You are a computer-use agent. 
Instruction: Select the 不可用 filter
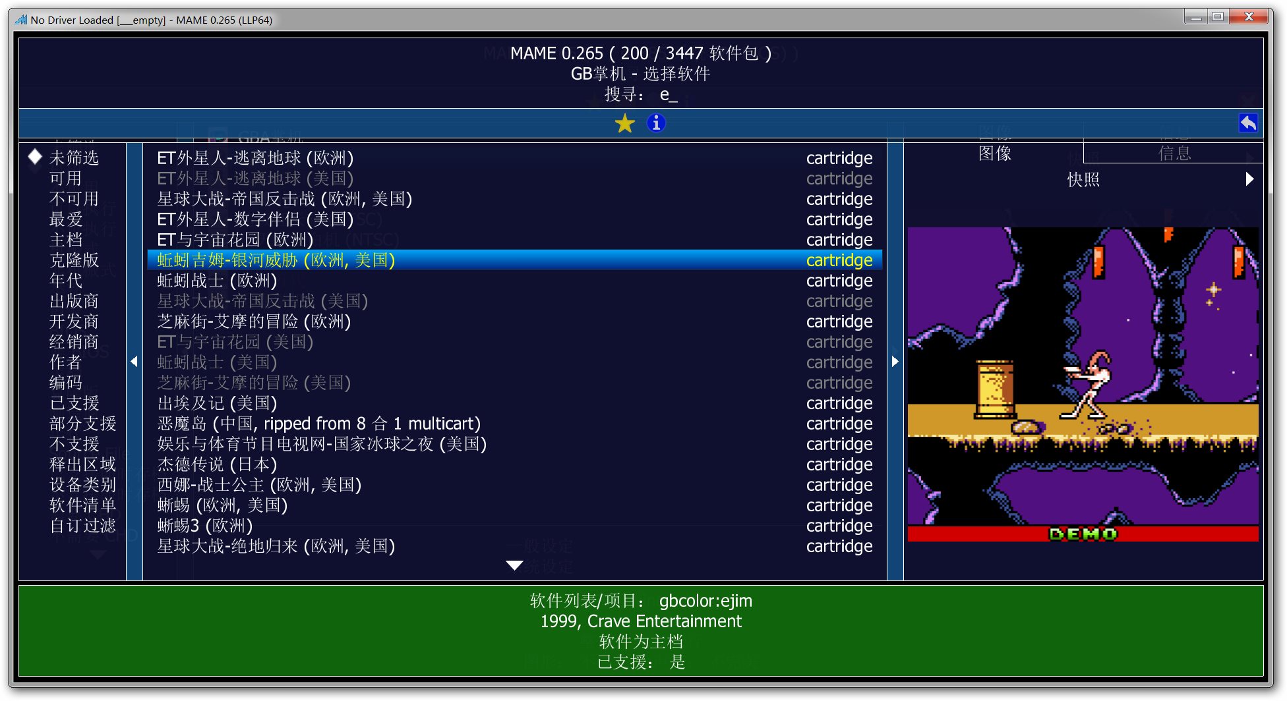click(74, 199)
